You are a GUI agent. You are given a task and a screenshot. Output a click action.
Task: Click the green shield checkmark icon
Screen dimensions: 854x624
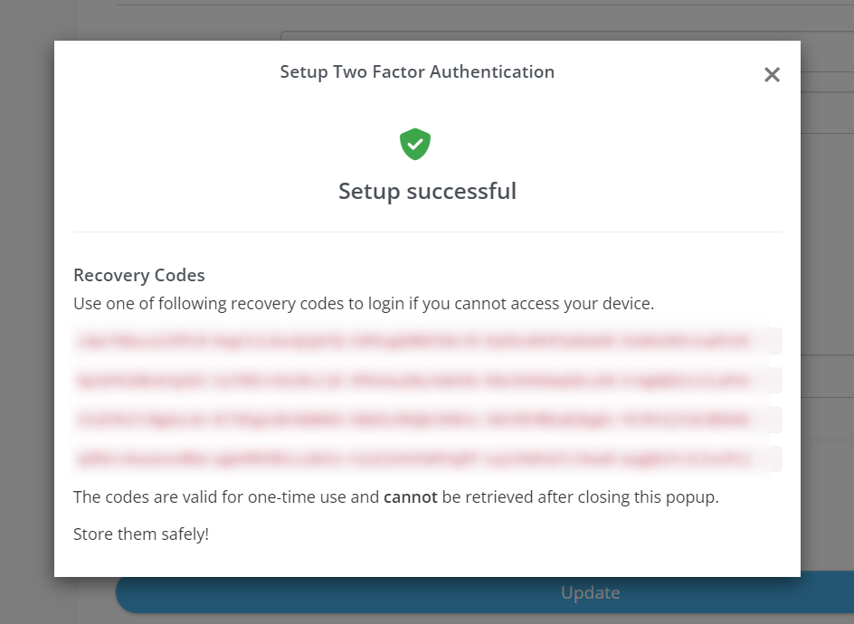[x=415, y=145]
